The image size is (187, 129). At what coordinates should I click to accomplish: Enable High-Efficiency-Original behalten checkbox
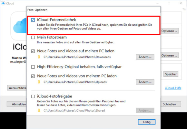(x=33, y=67)
